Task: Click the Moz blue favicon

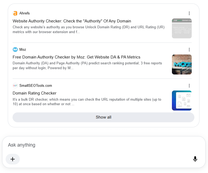Action: click(x=15, y=50)
